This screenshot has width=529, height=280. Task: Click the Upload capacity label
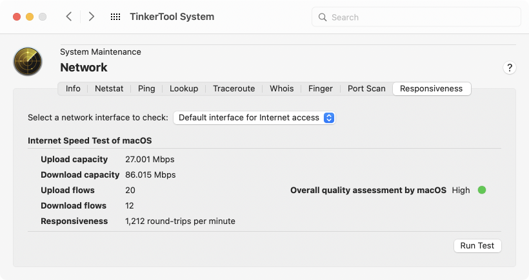(x=74, y=159)
